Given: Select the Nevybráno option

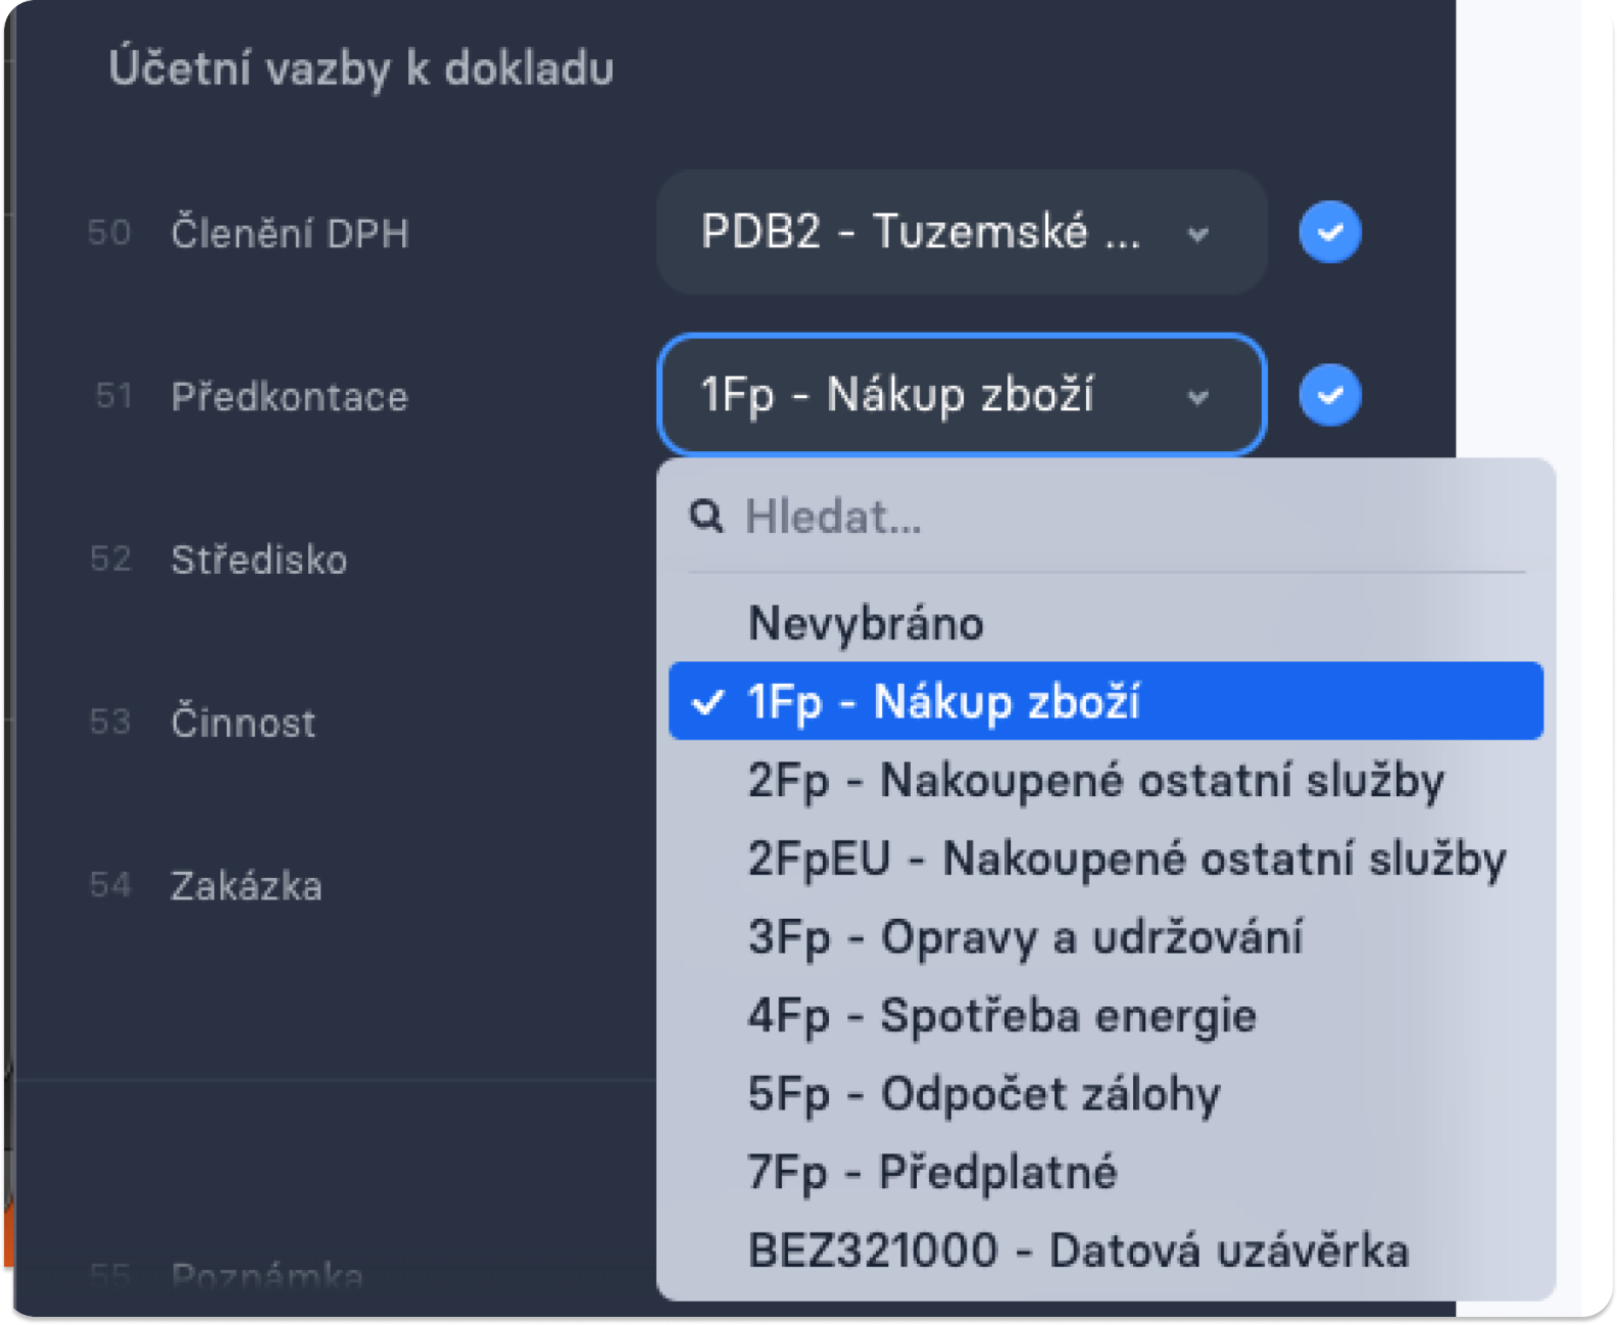Looking at the screenshot, I should [1107, 623].
